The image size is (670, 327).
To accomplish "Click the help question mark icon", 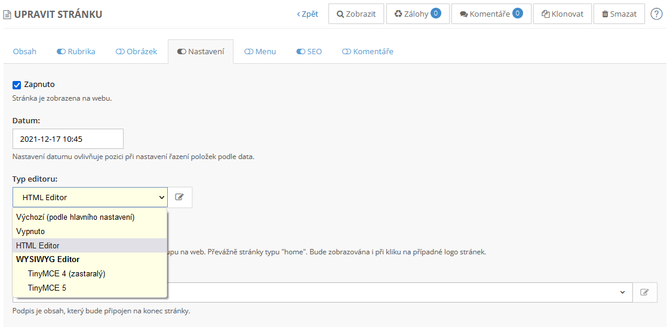I will point(656,14).
